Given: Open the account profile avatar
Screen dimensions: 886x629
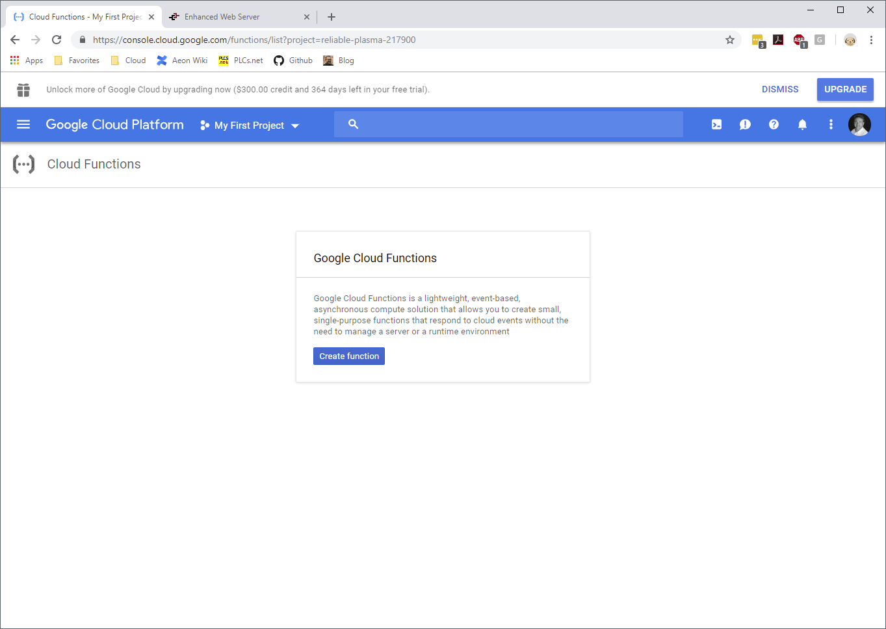Looking at the screenshot, I should 859,124.
